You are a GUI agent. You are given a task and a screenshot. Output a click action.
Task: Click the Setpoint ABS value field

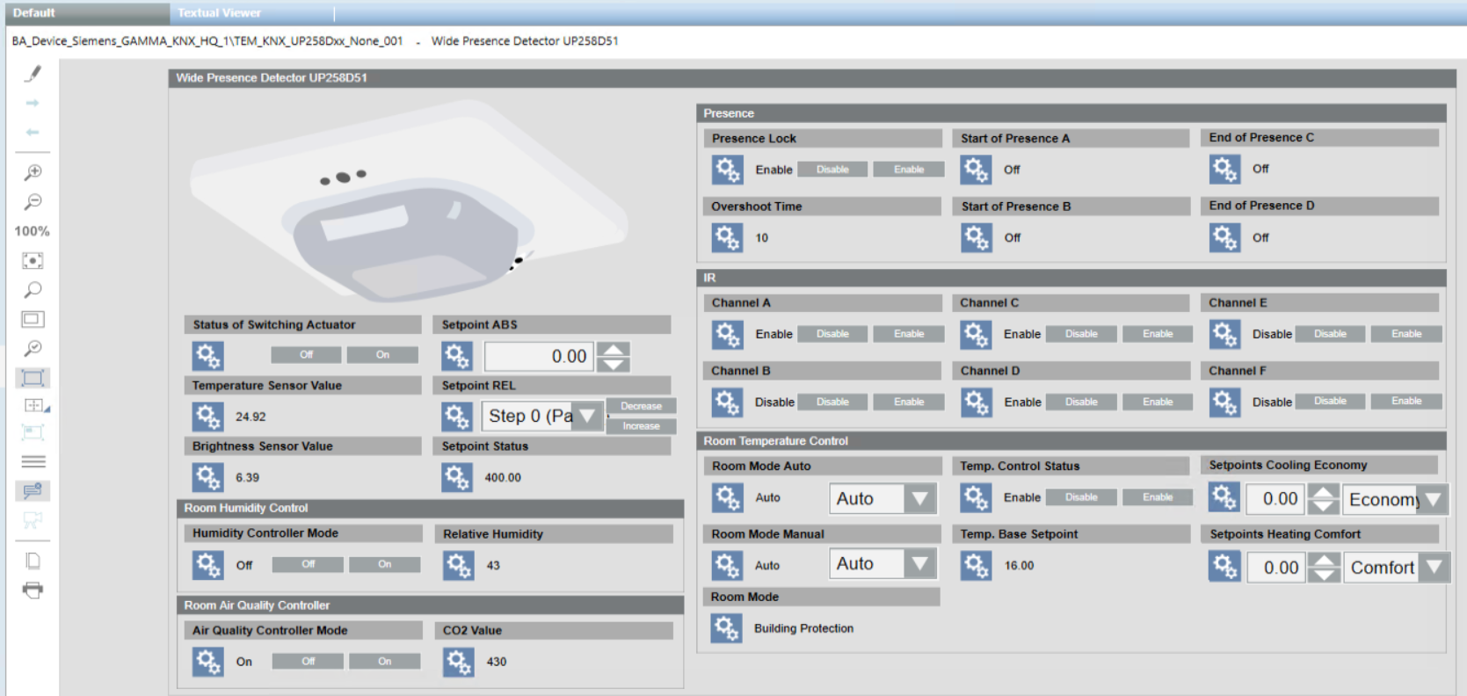pyautogui.click(x=538, y=356)
